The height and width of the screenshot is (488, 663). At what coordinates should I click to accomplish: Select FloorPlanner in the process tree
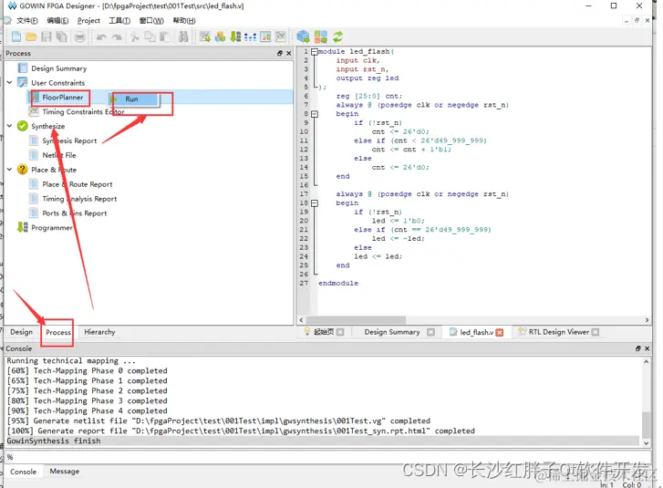[63, 98]
